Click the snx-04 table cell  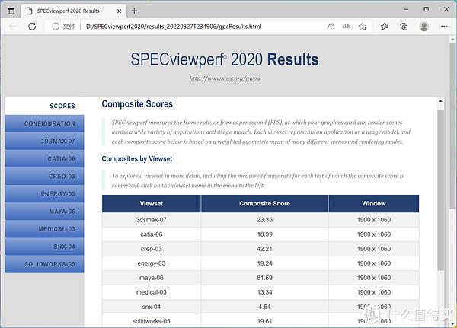click(152, 307)
